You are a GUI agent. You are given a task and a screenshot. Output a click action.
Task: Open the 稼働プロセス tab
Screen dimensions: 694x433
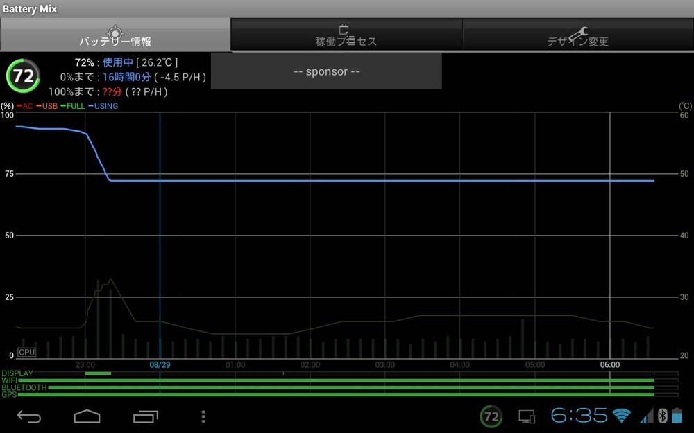pos(346,35)
